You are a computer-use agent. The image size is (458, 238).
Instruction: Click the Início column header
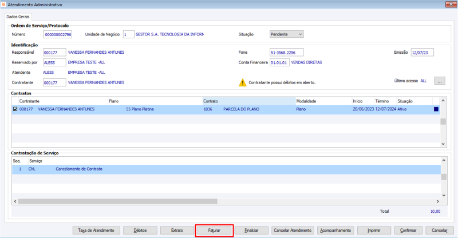363,101
